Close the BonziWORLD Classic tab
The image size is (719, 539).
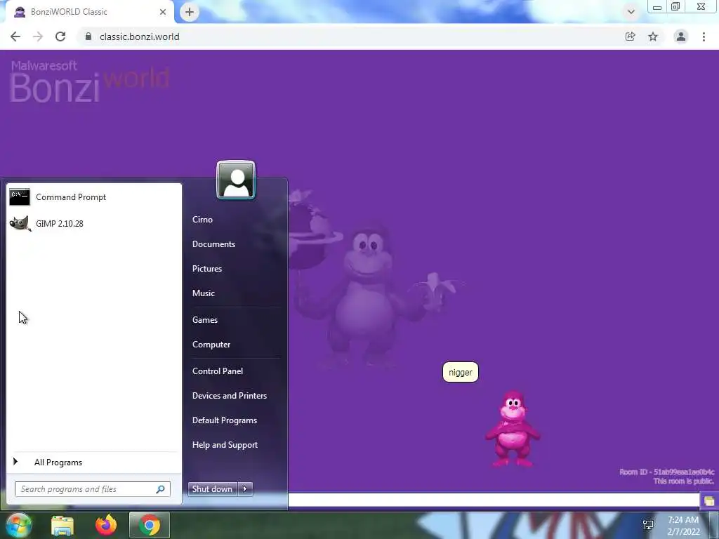(x=163, y=12)
